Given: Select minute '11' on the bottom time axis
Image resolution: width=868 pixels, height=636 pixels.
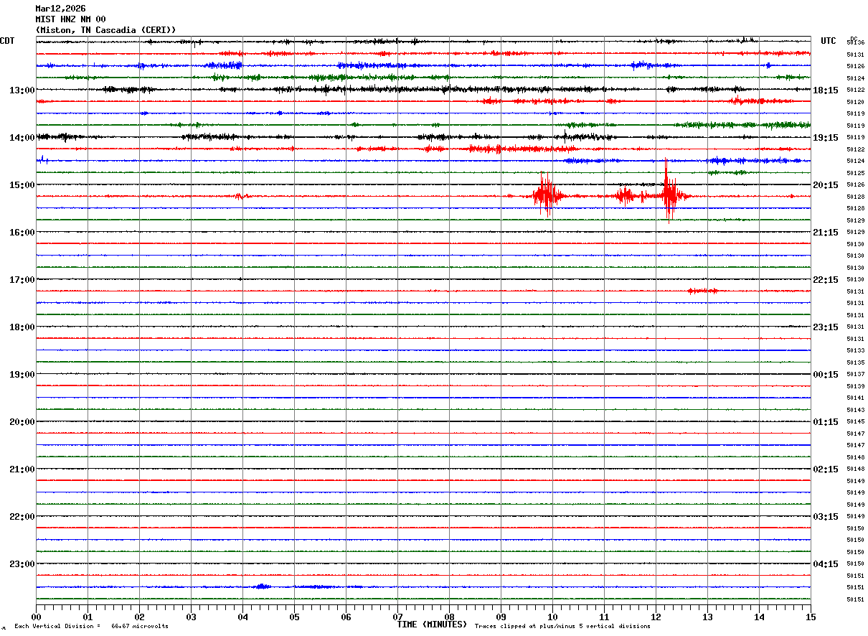Looking at the screenshot, I should 604,617.
